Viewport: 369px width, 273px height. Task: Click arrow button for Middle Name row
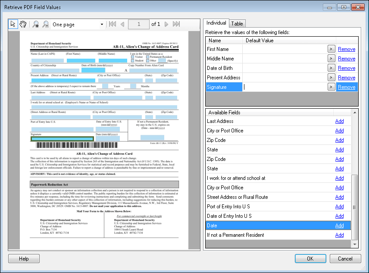(331, 58)
